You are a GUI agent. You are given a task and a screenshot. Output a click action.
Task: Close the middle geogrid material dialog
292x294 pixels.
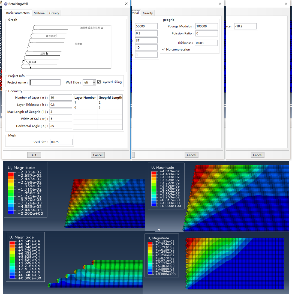pyautogui.click(x=220, y=4)
